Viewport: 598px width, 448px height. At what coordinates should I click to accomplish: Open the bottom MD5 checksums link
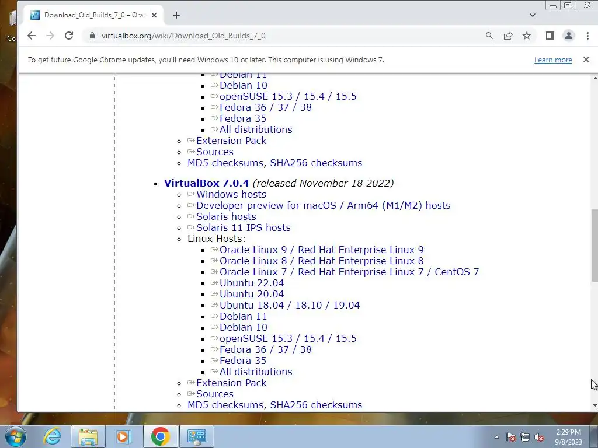coord(225,405)
